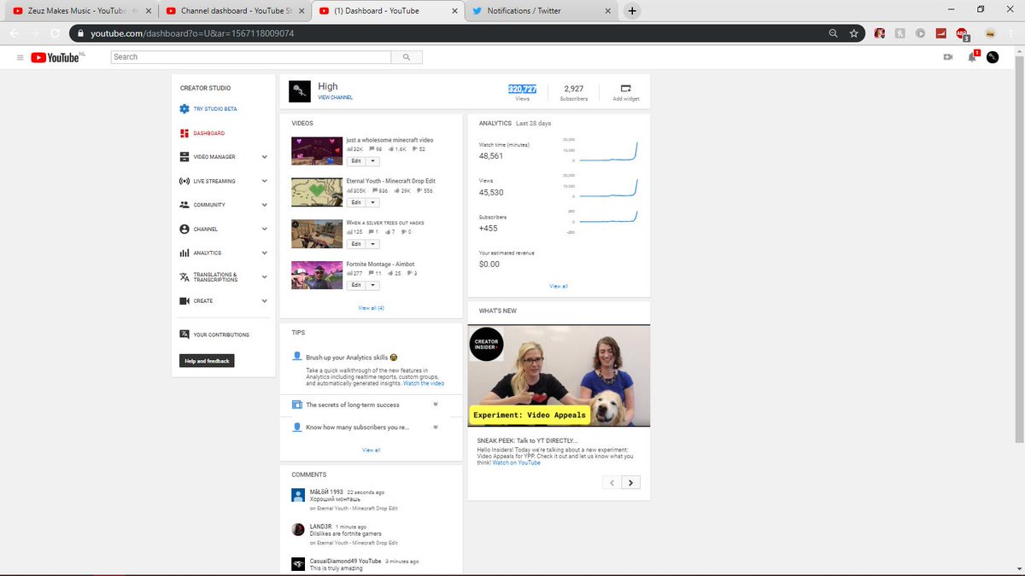Click the YouTube search input field
1025x576 pixels.
coord(251,57)
